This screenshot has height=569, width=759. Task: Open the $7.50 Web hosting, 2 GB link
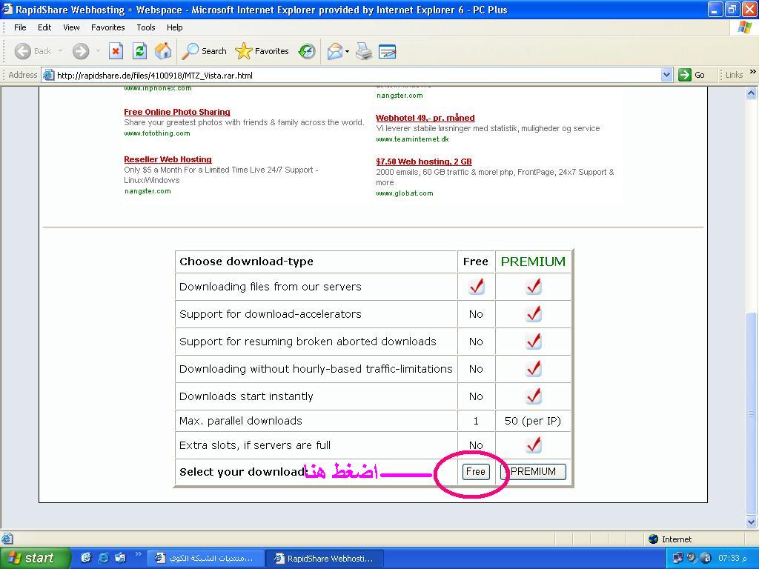point(423,162)
